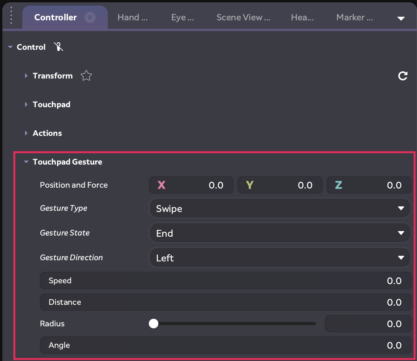The width and height of the screenshot is (417, 361).
Task: Click the Speed value field
Action: coord(225,281)
